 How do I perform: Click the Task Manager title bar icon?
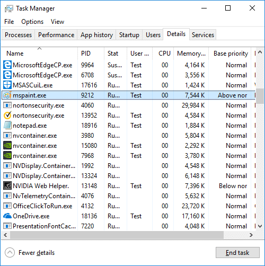tap(9, 8)
